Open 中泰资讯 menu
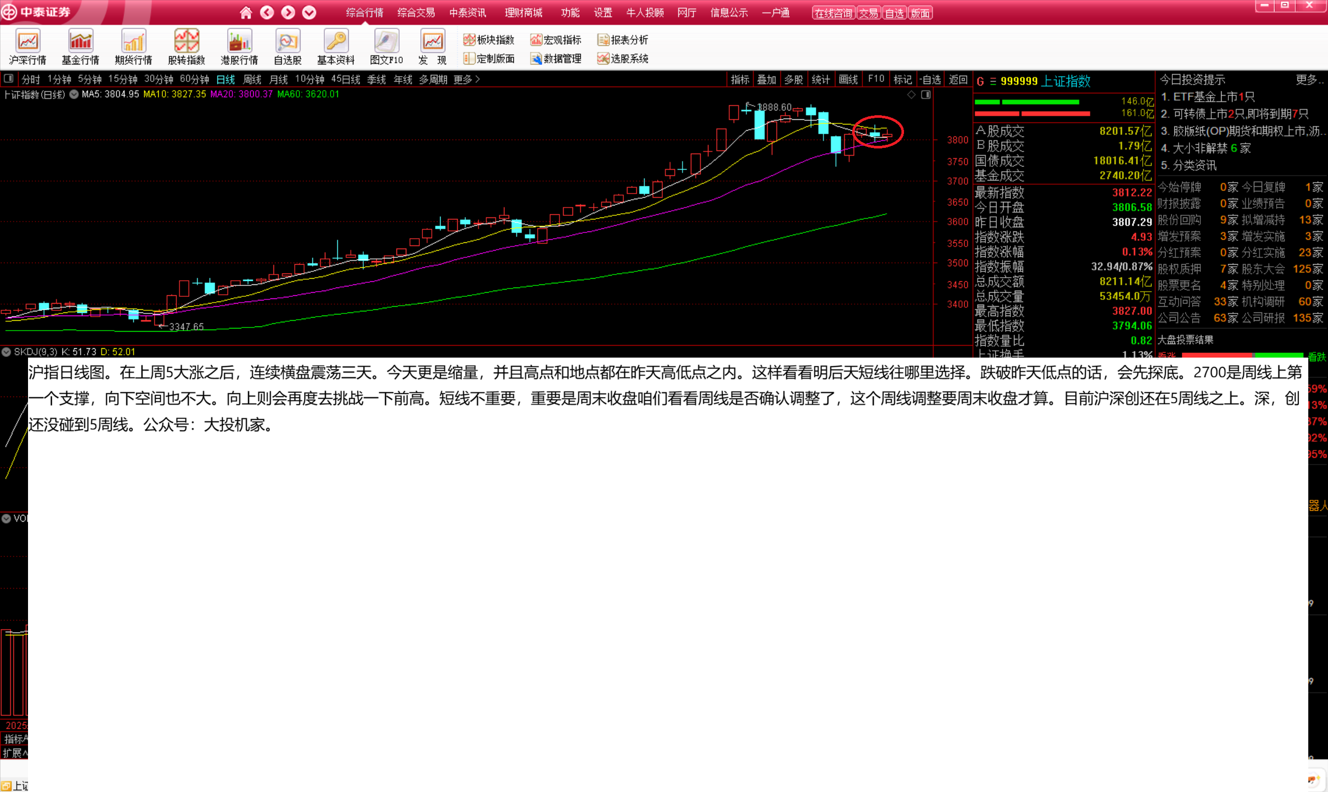Image resolution: width=1328 pixels, height=792 pixels. (x=468, y=13)
